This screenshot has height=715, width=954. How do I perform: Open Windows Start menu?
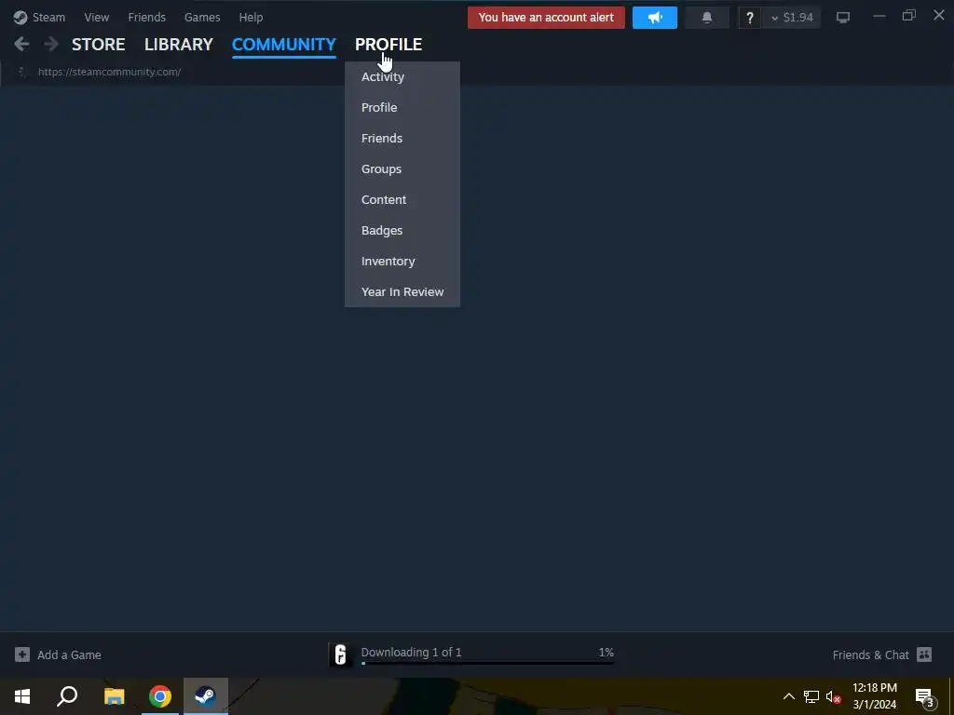[x=22, y=696]
